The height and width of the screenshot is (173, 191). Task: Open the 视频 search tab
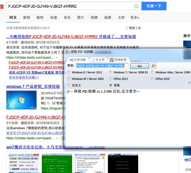click(x=94, y=18)
